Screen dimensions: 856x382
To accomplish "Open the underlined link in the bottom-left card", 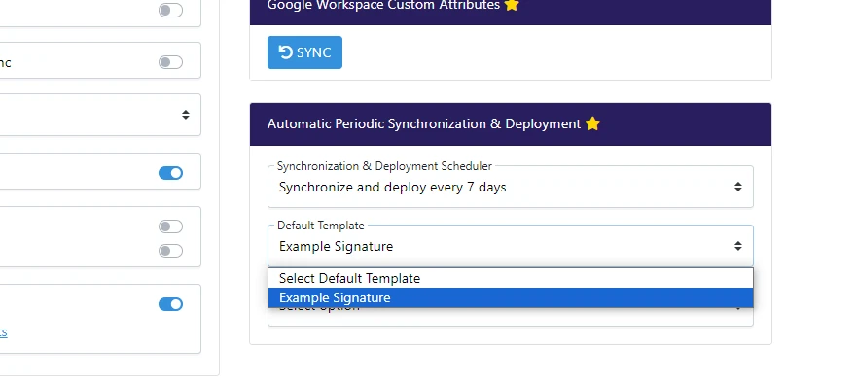I will pyautogui.click(x=3, y=331).
